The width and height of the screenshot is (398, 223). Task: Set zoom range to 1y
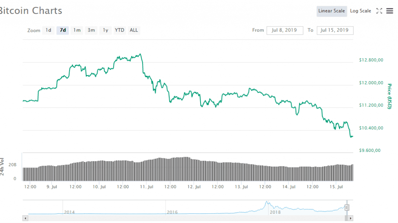click(105, 30)
